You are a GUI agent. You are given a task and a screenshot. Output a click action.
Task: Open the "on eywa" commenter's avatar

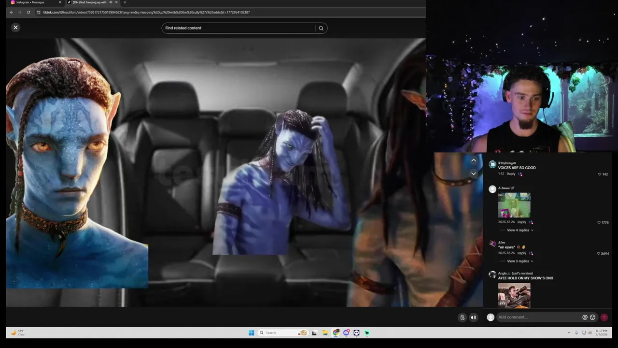(x=492, y=244)
